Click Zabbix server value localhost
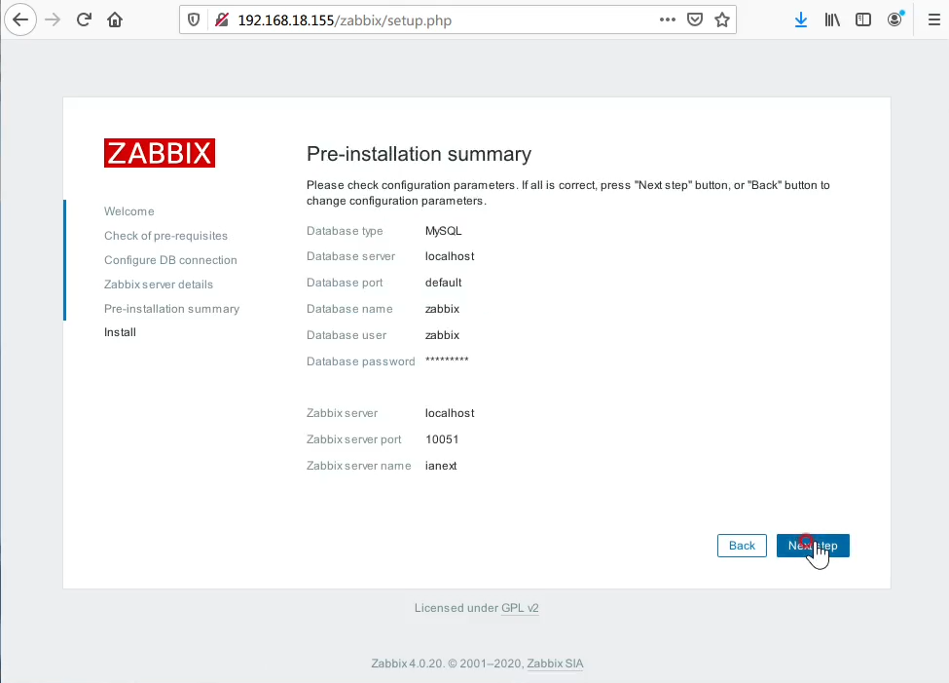 pyautogui.click(x=450, y=413)
